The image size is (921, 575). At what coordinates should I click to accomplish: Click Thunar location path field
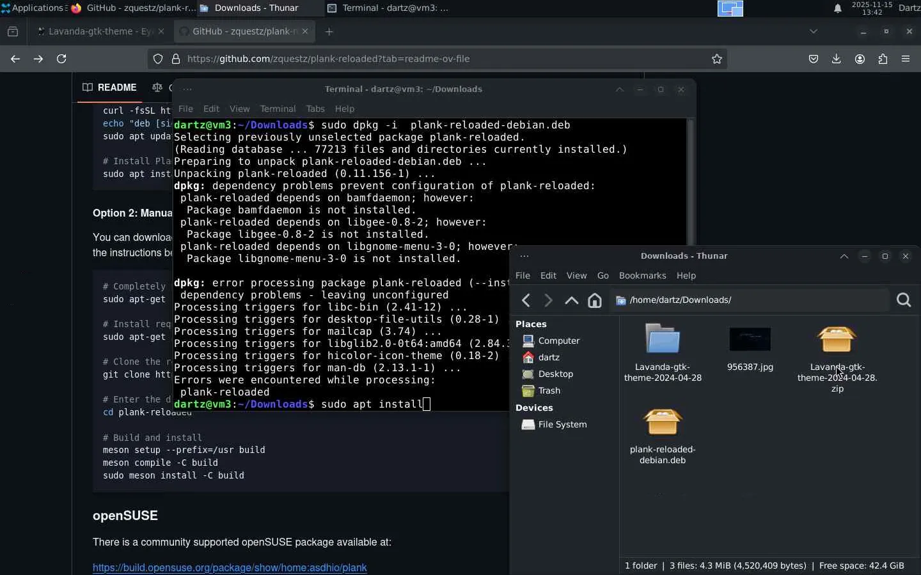(x=750, y=300)
